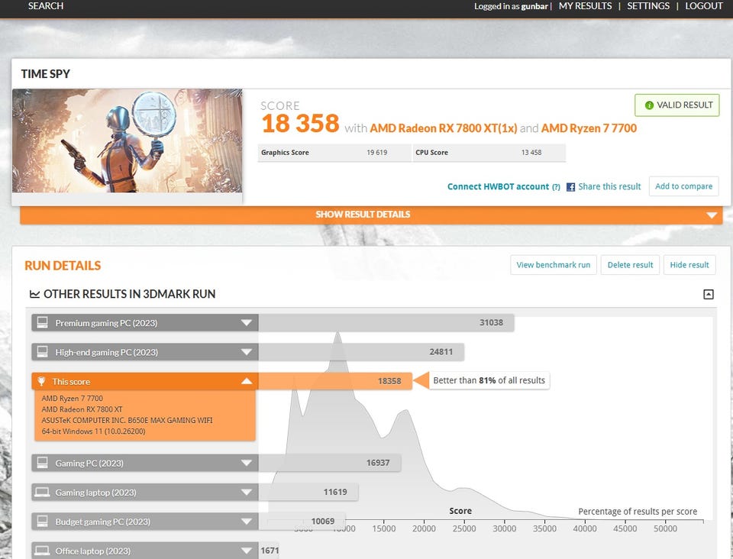The width and height of the screenshot is (733, 559).
Task: Expand the High-end gaming PC (2023) dropdown arrow
Action: (x=246, y=352)
